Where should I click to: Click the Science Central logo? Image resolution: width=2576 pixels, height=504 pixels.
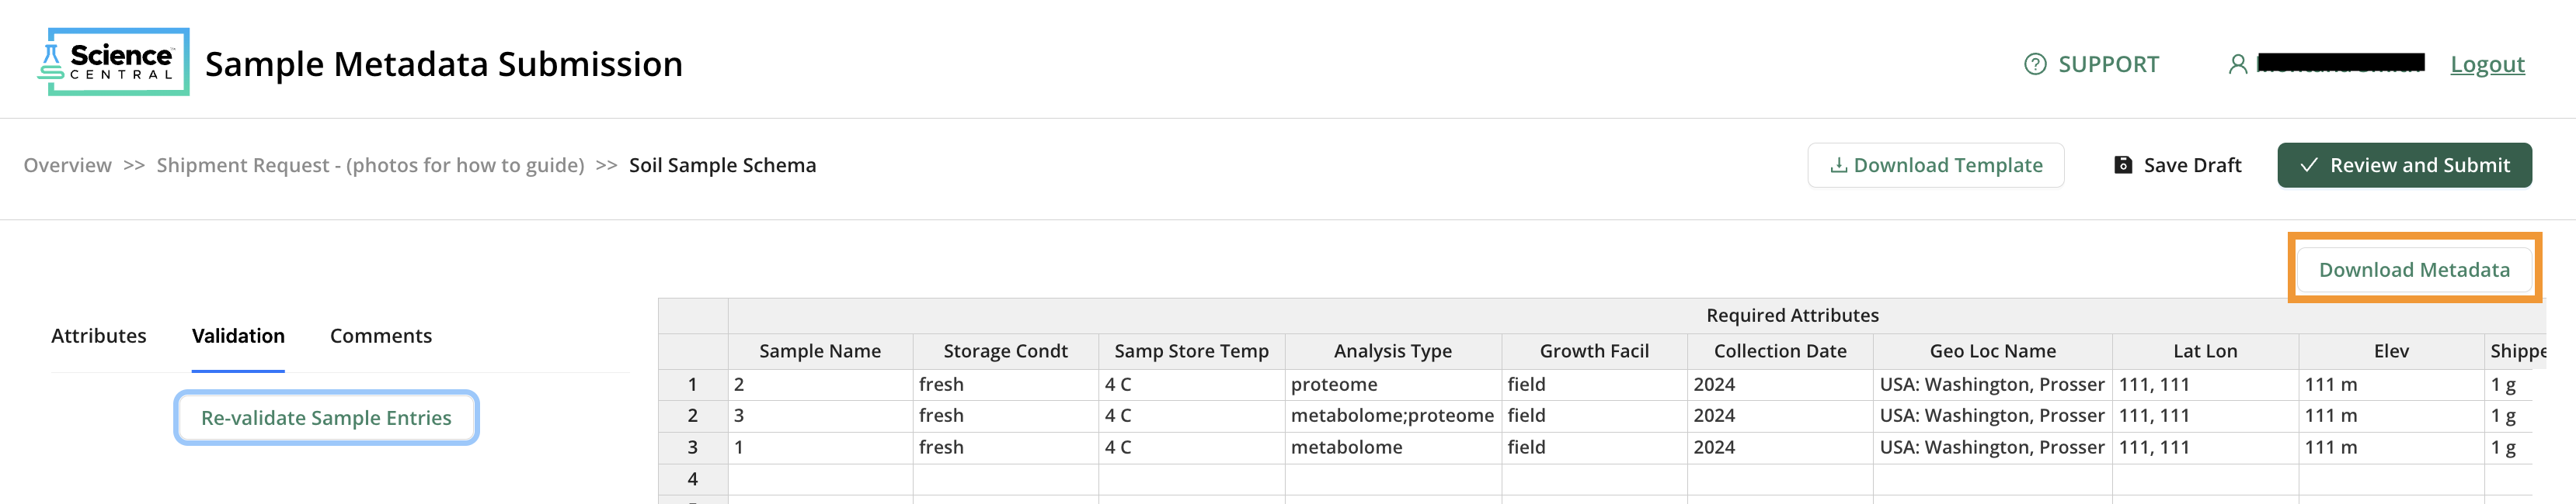tap(113, 62)
